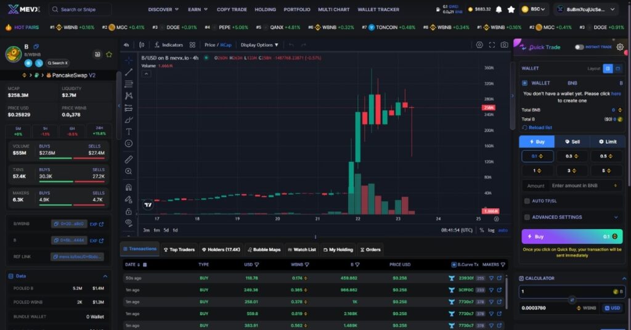
Task: Open the Earn dropdown menu
Action: (x=198, y=9)
